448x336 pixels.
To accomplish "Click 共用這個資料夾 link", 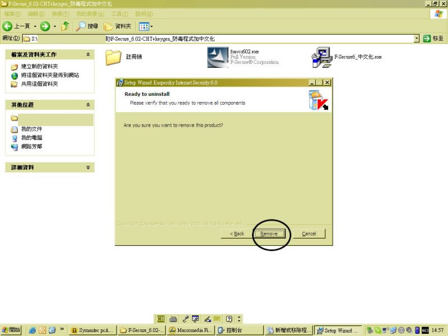I will pyautogui.click(x=39, y=84).
